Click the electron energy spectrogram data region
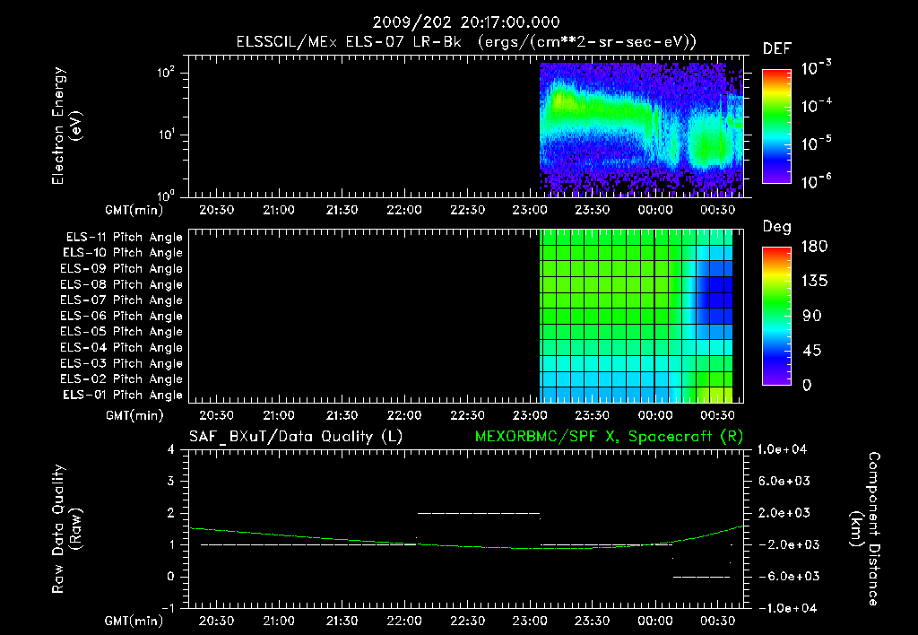The width and height of the screenshot is (918, 635). (641, 129)
